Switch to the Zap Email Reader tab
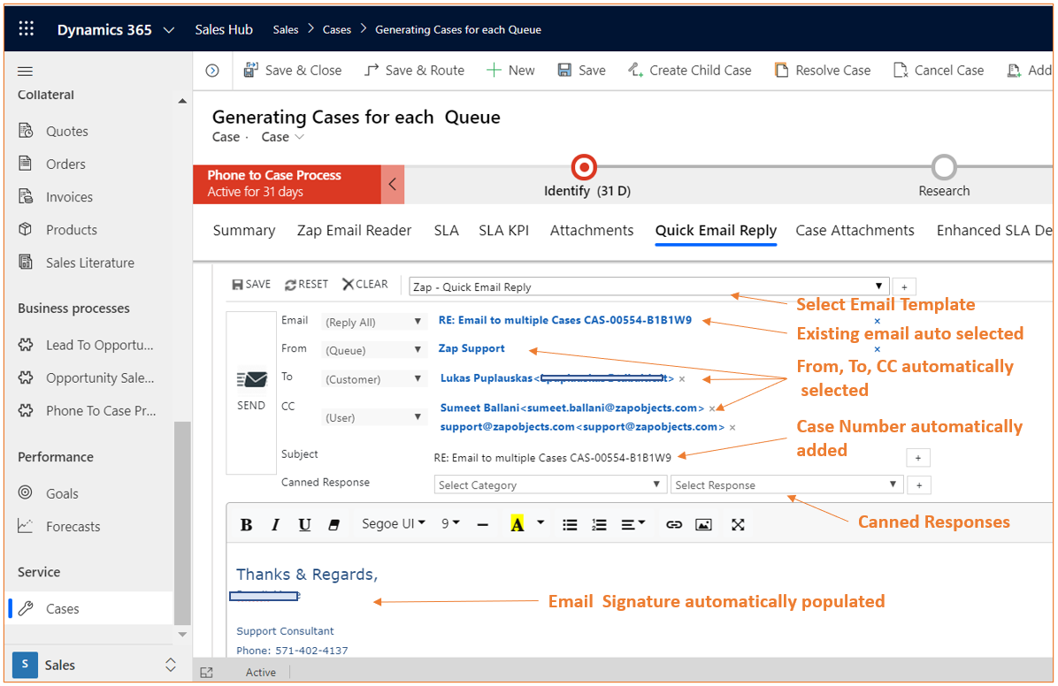This screenshot has width=1058, height=686. click(354, 231)
